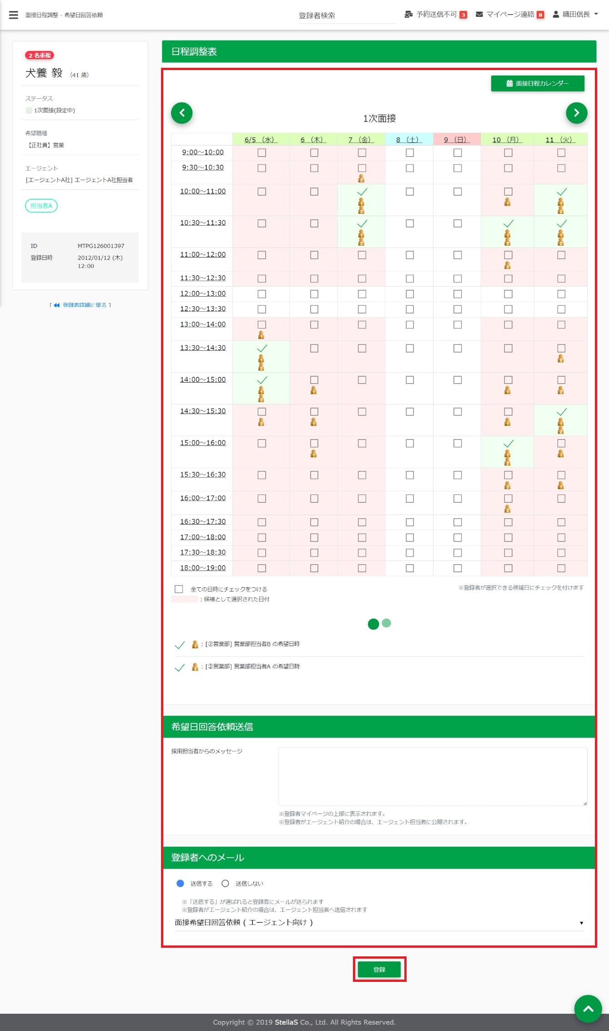609x1031 pixels.
Task: Open the 予約送信不可 notification icon
Action: click(435, 15)
